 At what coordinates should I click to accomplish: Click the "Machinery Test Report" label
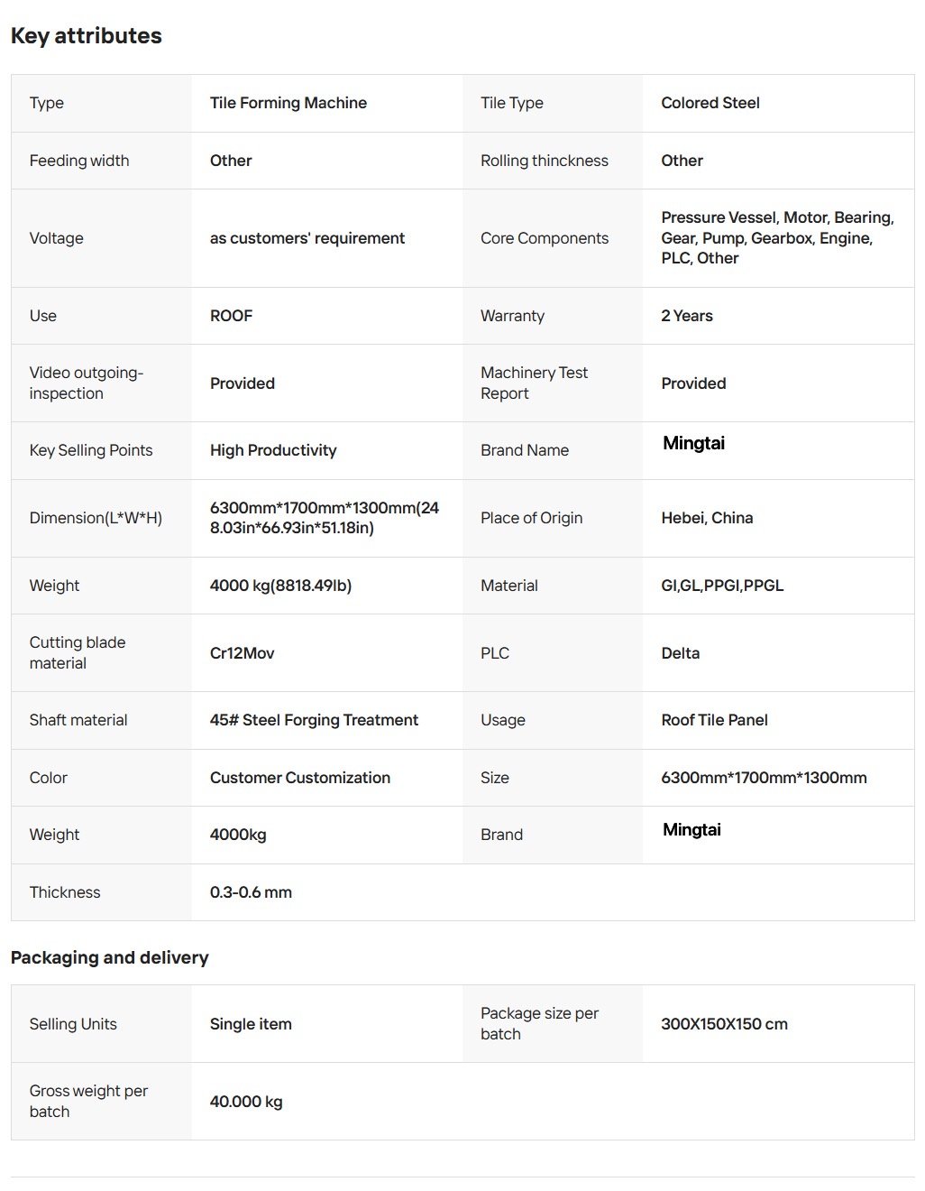tap(534, 383)
